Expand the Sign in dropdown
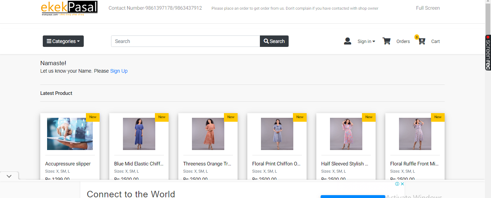This screenshot has height=198, width=491. [x=366, y=42]
